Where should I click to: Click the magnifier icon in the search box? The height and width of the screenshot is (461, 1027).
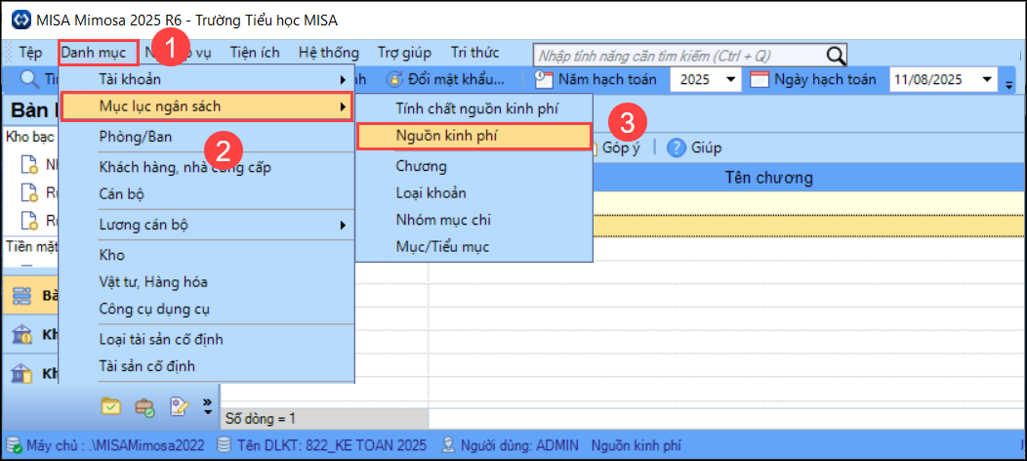[836, 55]
